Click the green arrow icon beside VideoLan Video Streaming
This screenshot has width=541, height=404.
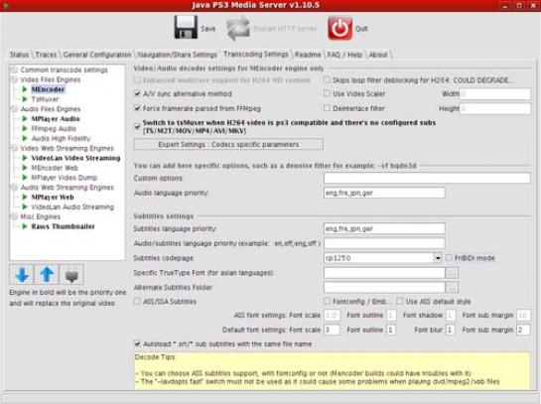pyautogui.click(x=25, y=158)
